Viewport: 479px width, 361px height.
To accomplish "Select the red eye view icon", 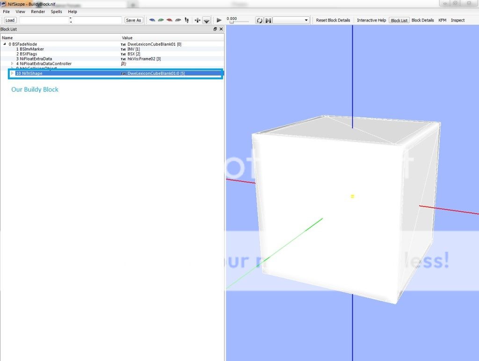I will tap(169, 20).
